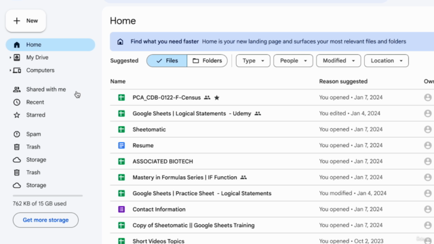The width and height of the screenshot is (434, 244).
Task: Expand the My Drive tree arrow
Action: [x=10, y=58]
